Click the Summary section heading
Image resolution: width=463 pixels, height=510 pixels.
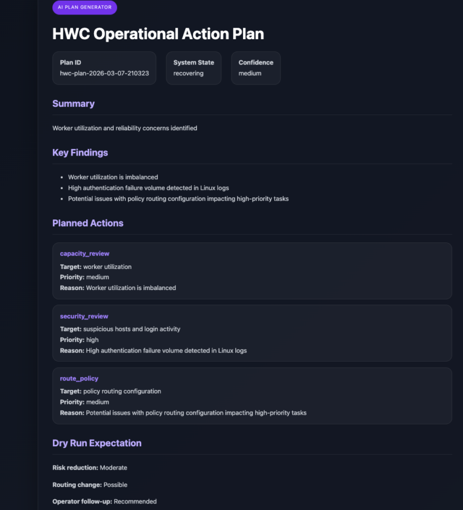pyautogui.click(x=74, y=104)
